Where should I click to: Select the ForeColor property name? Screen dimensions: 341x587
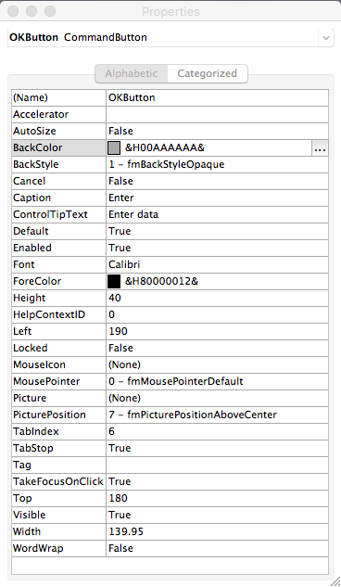pos(58,281)
